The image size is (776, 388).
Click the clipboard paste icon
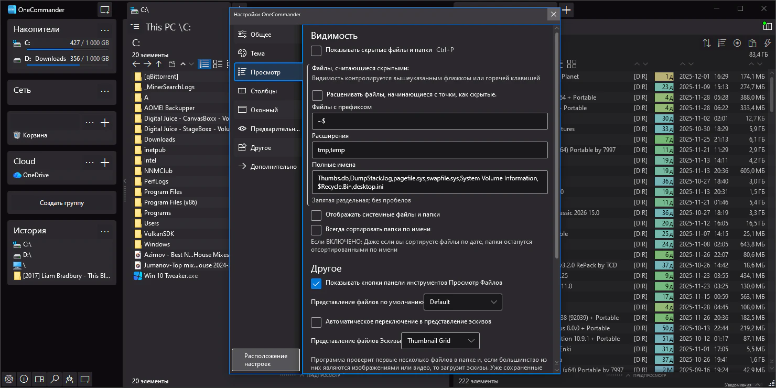(752, 43)
